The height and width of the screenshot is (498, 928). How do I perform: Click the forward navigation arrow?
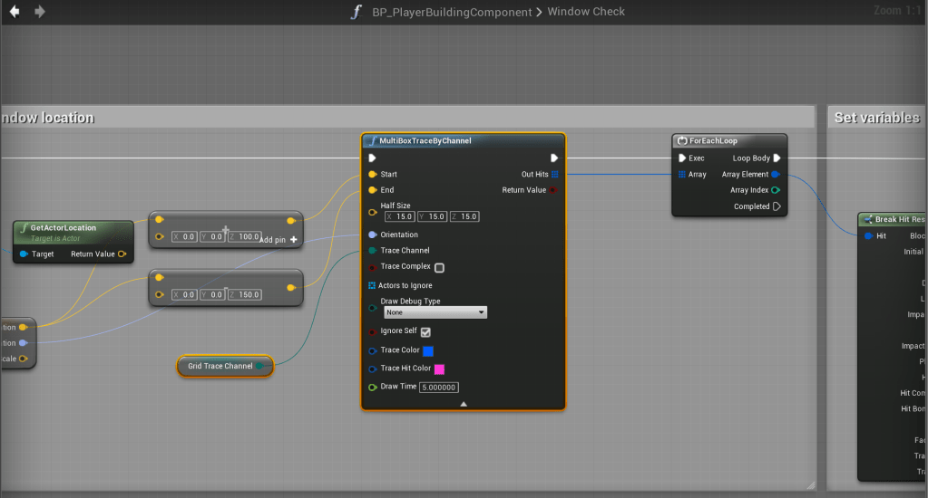point(39,12)
